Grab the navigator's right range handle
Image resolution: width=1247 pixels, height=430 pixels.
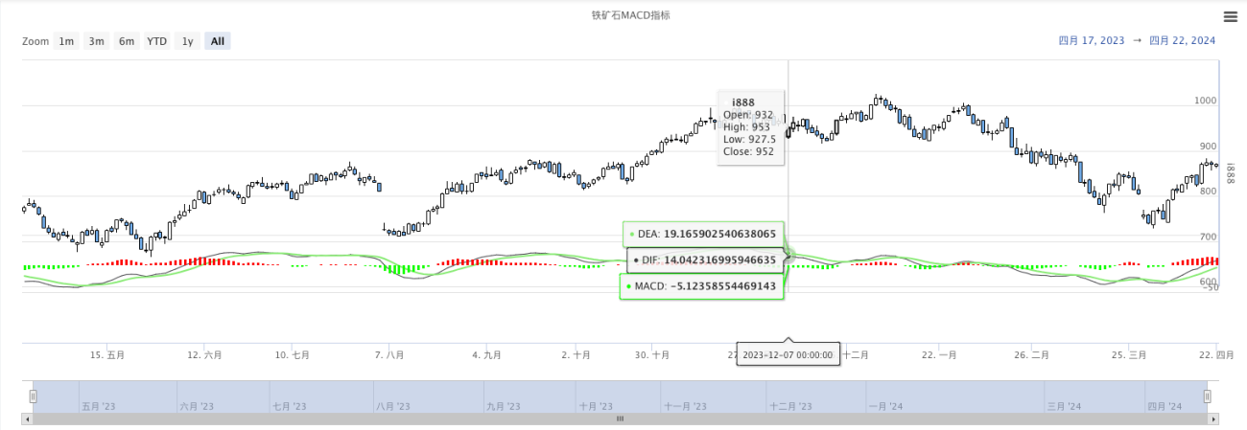point(1208,396)
